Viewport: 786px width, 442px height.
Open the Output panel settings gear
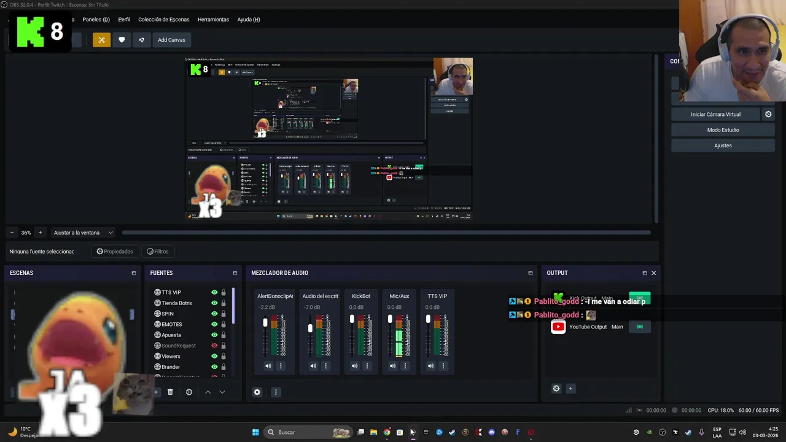click(x=556, y=389)
